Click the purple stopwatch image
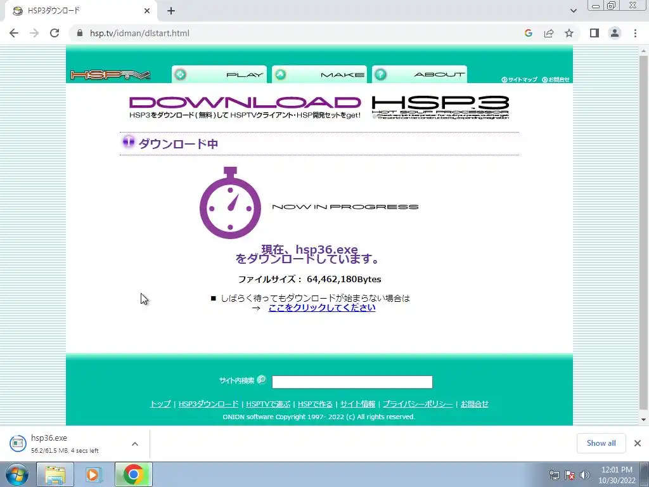Screen dimensions: 649x487 (x=230, y=203)
